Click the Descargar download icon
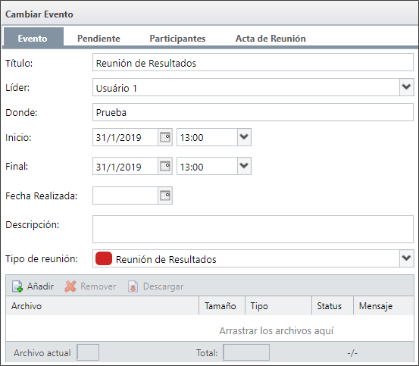419x366 pixels. pos(133,286)
